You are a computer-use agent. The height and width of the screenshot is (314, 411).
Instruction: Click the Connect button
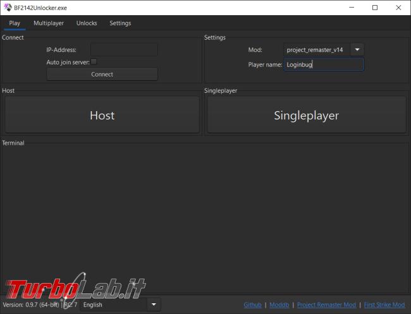(x=102, y=74)
